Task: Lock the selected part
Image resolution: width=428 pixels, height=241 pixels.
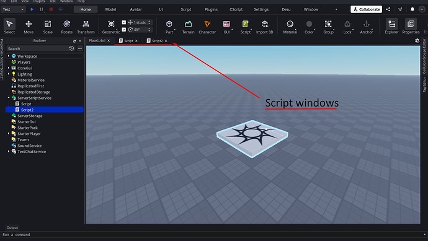Action: (x=347, y=27)
